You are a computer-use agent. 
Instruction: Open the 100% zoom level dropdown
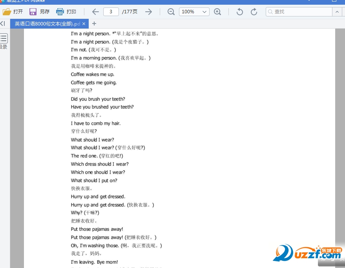point(194,12)
